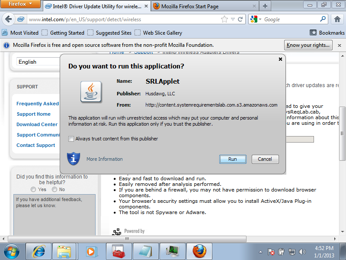Open More Information link in dialog
This screenshot has width=346, height=260.
104,159
